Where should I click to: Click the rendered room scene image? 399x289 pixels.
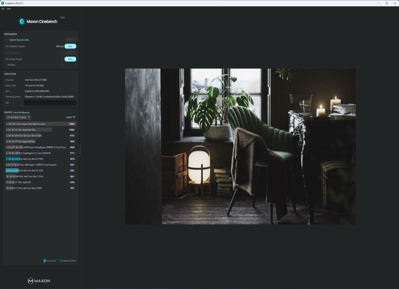pos(240,146)
